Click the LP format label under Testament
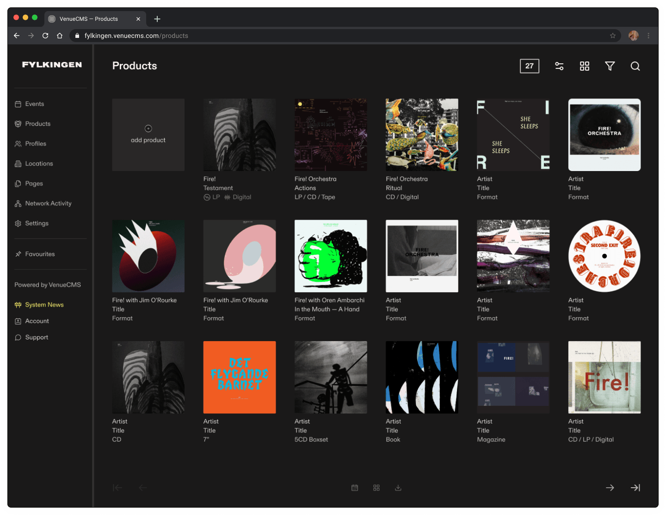This screenshot has height=515, width=666. 212,197
